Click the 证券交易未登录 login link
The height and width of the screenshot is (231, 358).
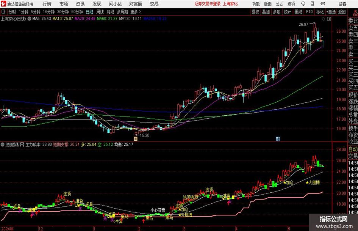point(208,4)
